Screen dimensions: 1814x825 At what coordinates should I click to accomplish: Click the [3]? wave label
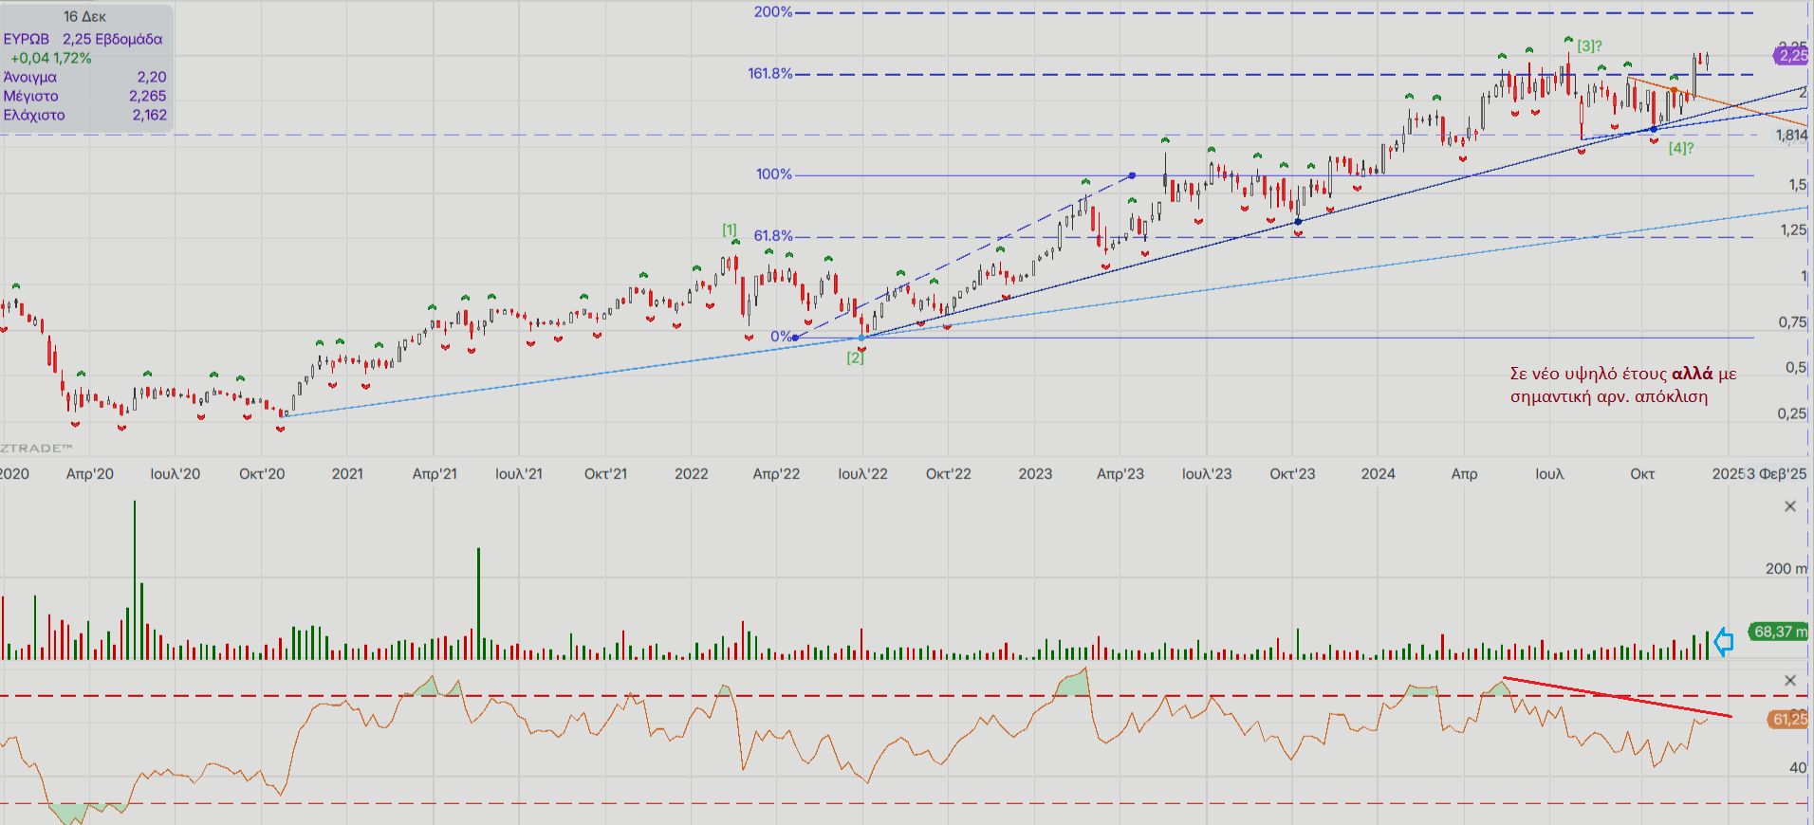coord(1589,46)
